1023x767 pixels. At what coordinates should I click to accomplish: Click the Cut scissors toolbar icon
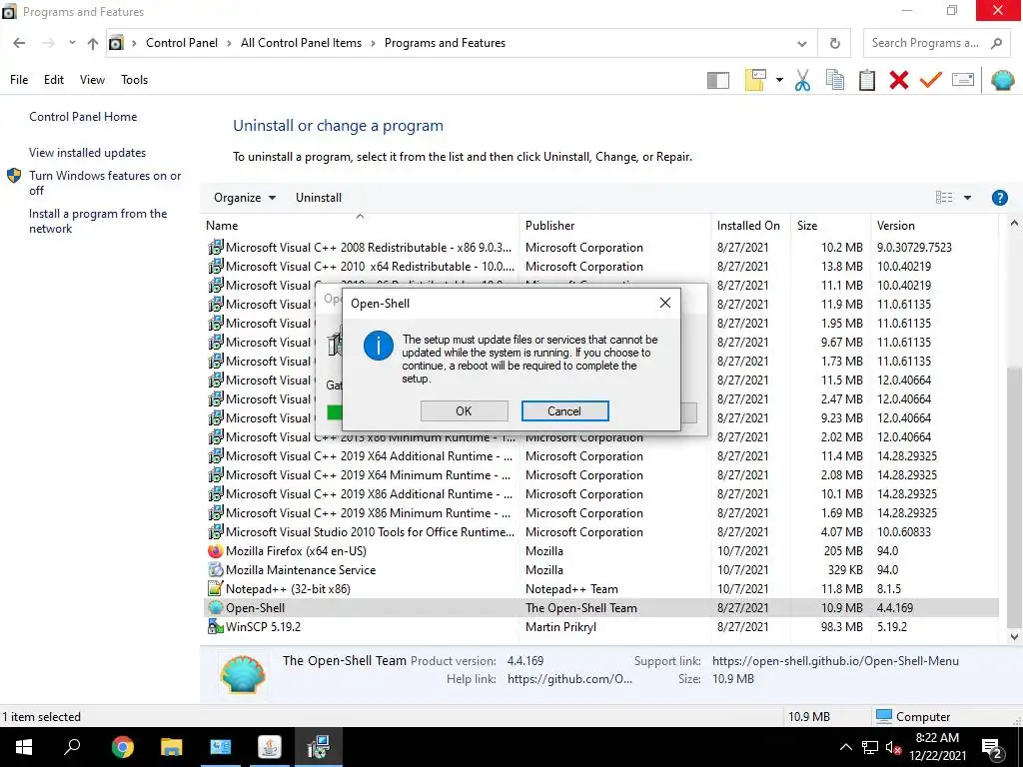click(802, 80)
